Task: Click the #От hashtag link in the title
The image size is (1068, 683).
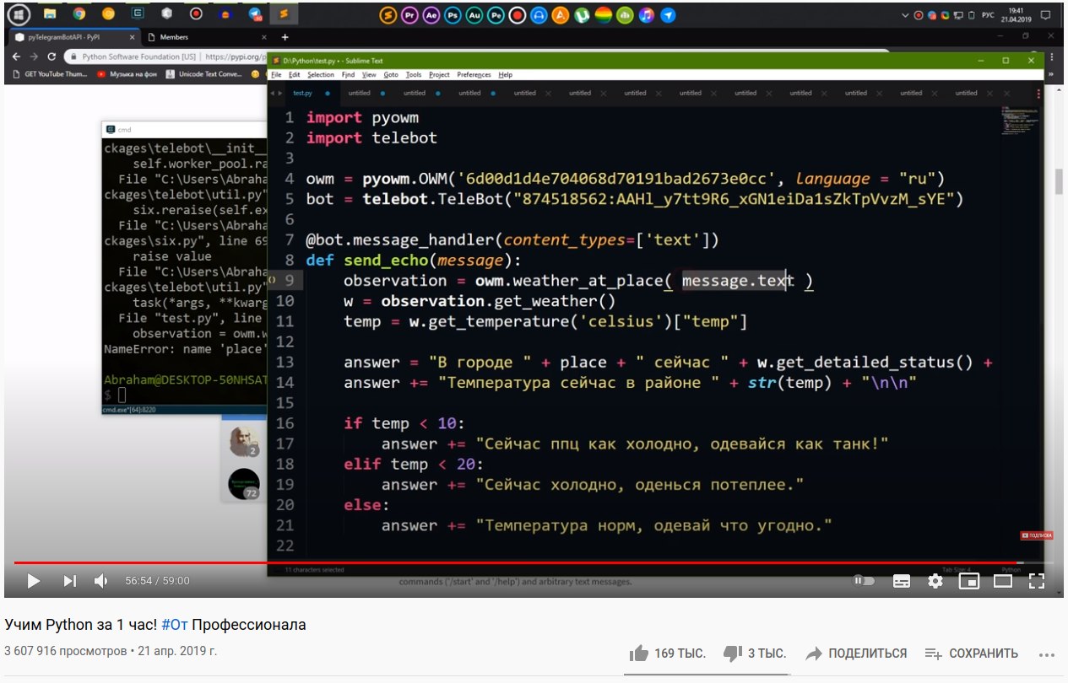Action: (x=175, y=625)
